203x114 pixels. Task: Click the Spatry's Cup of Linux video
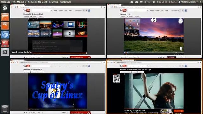pos(57,91)
